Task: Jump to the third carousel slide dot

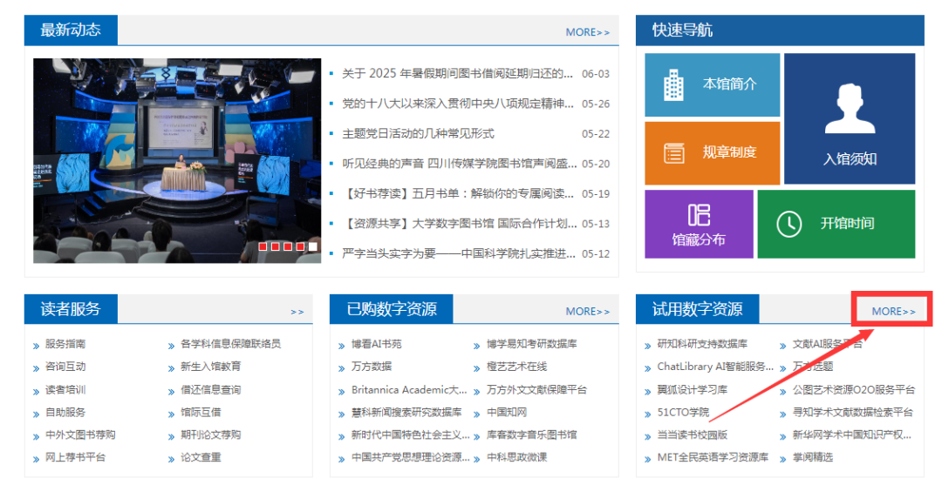Action: tap(288, 247)
